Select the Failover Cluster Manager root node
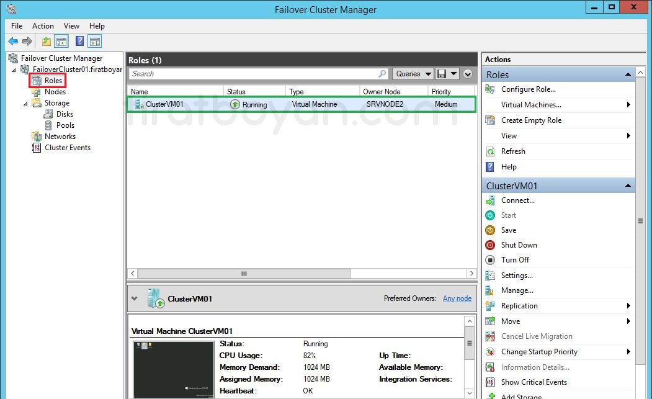652x399 pixels. 61,58
